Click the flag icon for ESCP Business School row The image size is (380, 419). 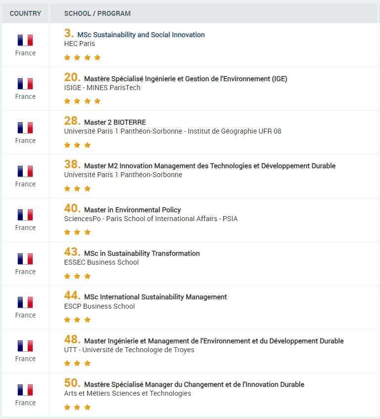click(x=25, y=302)
